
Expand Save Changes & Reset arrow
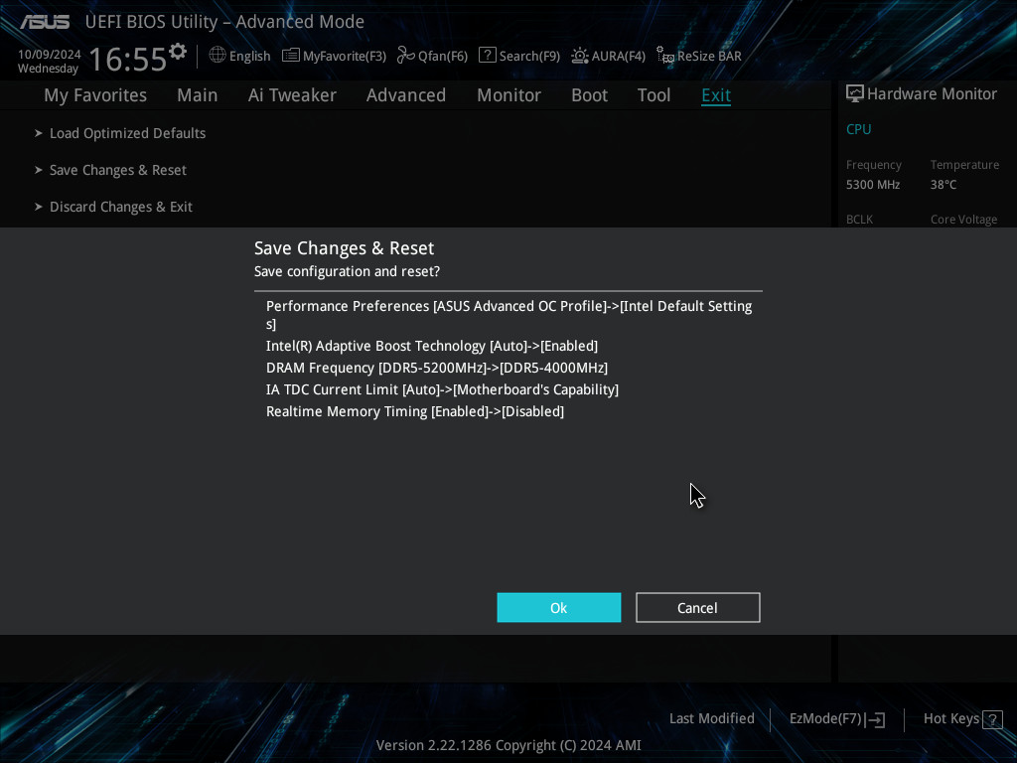(x=39, y=170)
